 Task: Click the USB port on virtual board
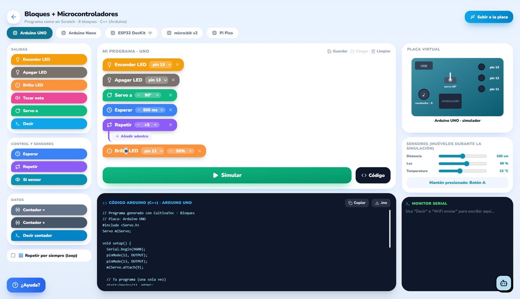coord(424,66)
